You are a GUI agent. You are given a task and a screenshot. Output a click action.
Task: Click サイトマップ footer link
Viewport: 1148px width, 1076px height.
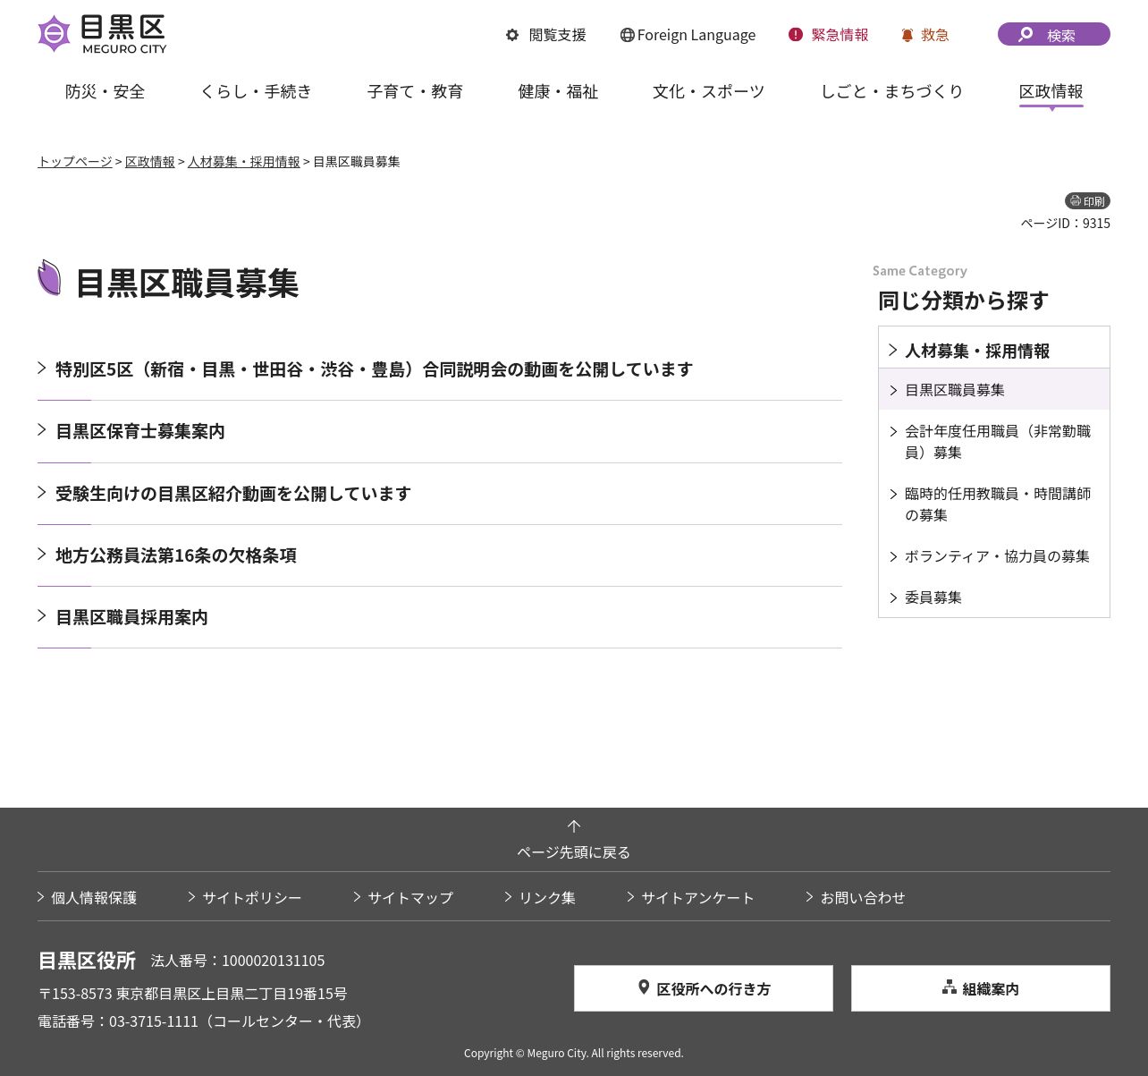pos(409,897)
